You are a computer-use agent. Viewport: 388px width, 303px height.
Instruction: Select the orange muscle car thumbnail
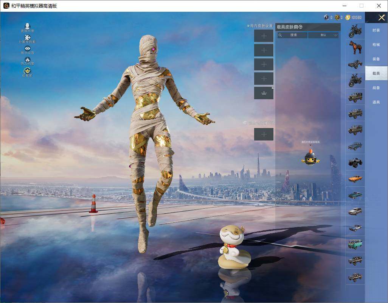point(355,179)
